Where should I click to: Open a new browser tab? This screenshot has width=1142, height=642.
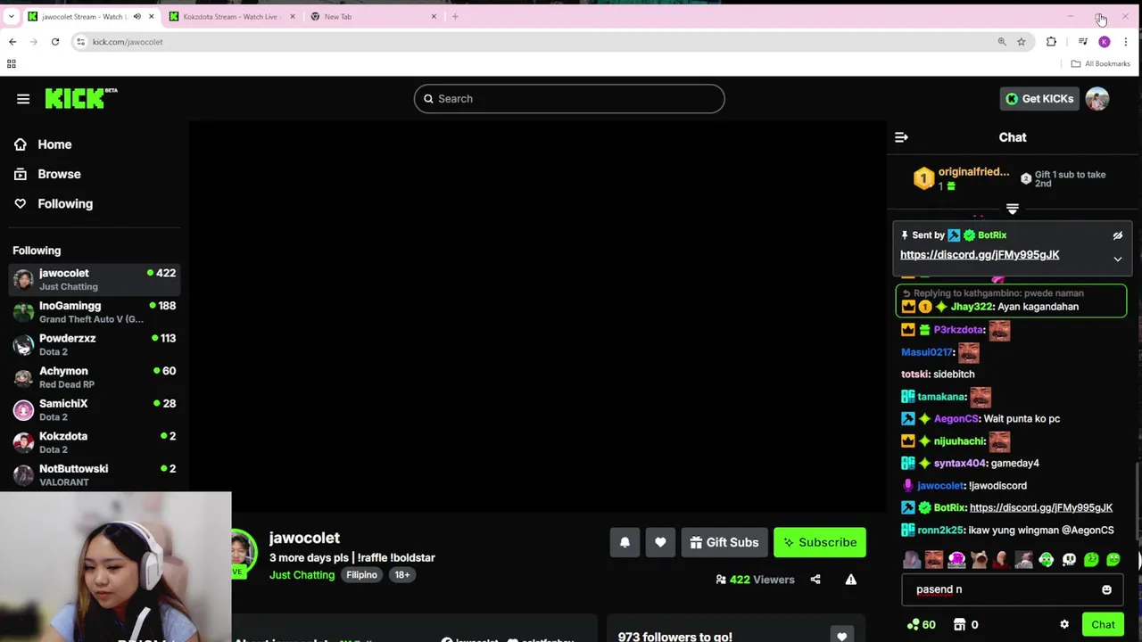point(455,16)
